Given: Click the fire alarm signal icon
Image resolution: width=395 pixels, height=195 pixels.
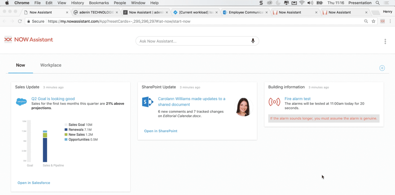Looking at the screenshot, I should click(274, 102).
